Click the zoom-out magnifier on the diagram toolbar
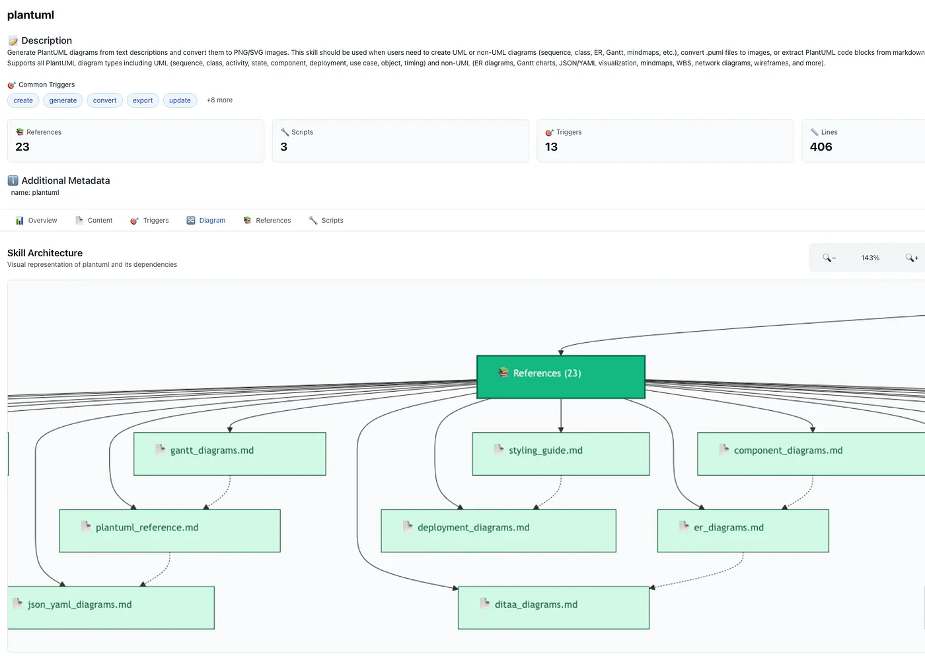 click(828, 258)
